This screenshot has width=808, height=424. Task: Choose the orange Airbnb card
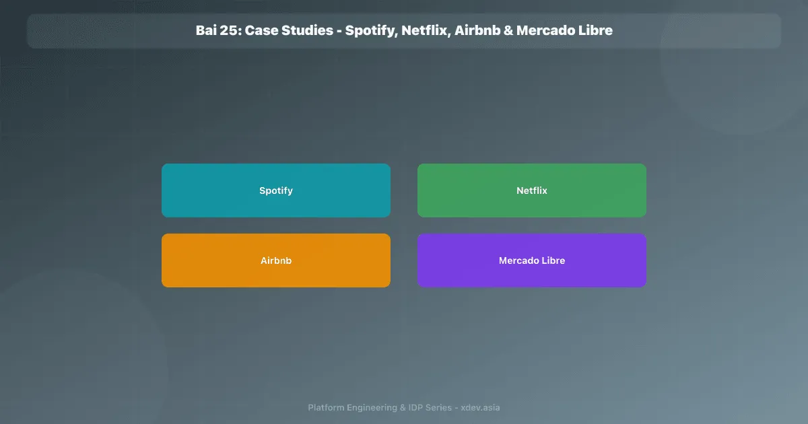tap(276, 260)
